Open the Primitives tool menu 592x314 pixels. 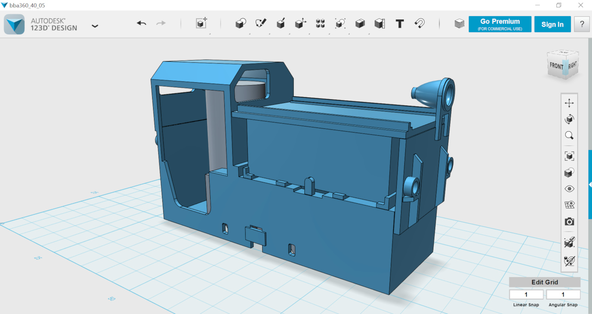pos(240,24)
